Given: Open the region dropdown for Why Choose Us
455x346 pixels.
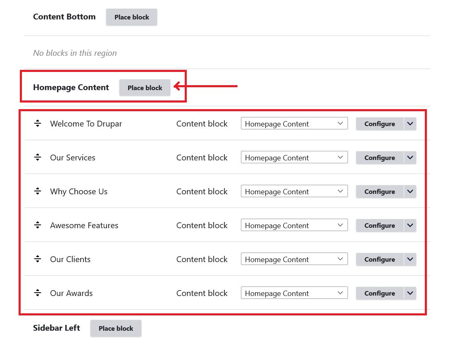Looking at the screenshot, I should pyautogui.click(x=294, y=191).
